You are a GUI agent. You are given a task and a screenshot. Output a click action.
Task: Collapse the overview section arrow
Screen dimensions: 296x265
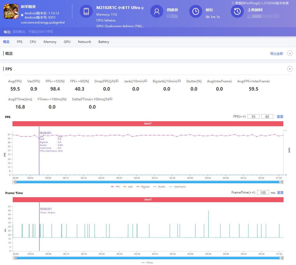click(290, 53)
